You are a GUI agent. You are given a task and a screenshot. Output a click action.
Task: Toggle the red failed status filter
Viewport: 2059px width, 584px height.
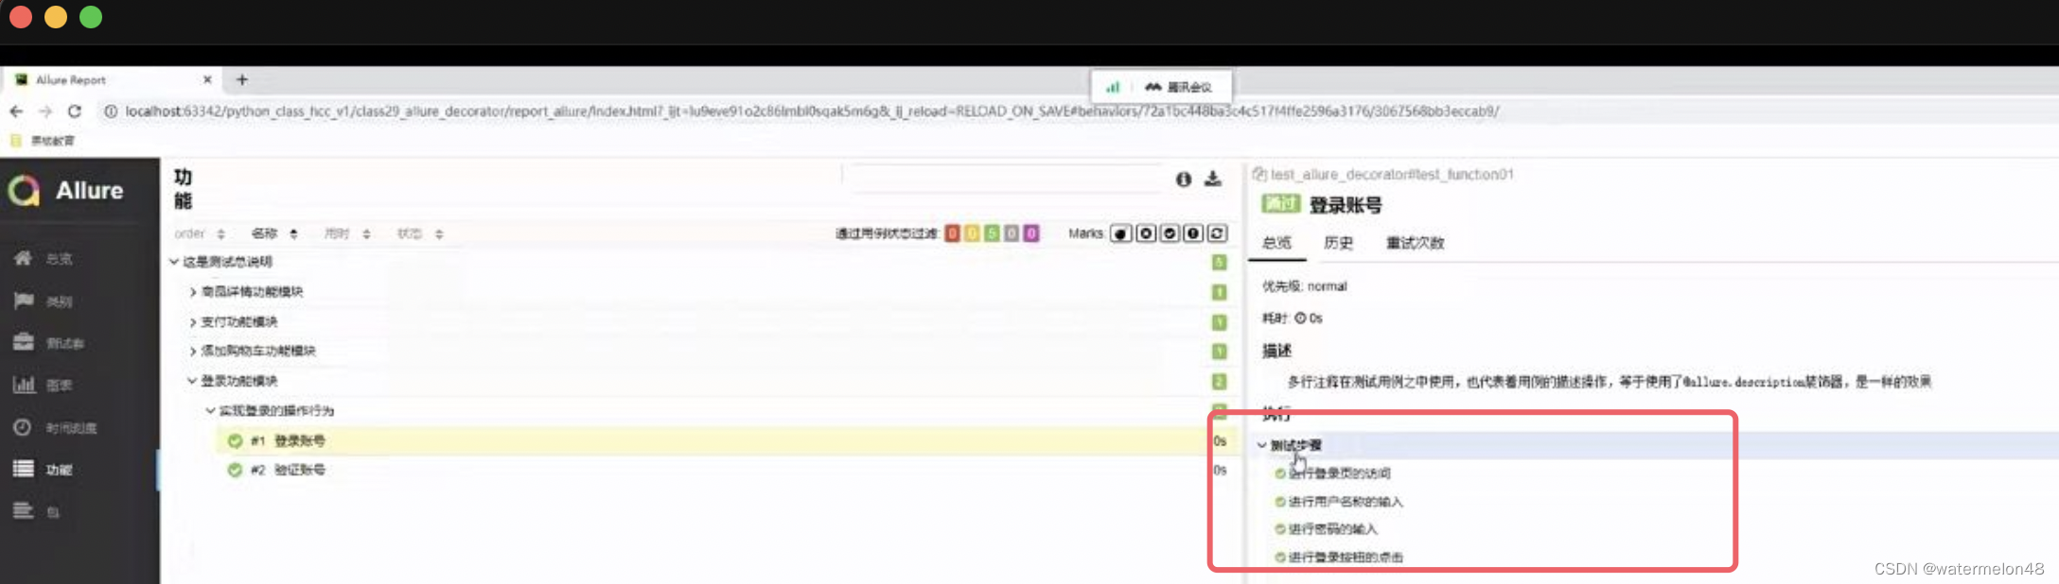(x=952, y=233)
